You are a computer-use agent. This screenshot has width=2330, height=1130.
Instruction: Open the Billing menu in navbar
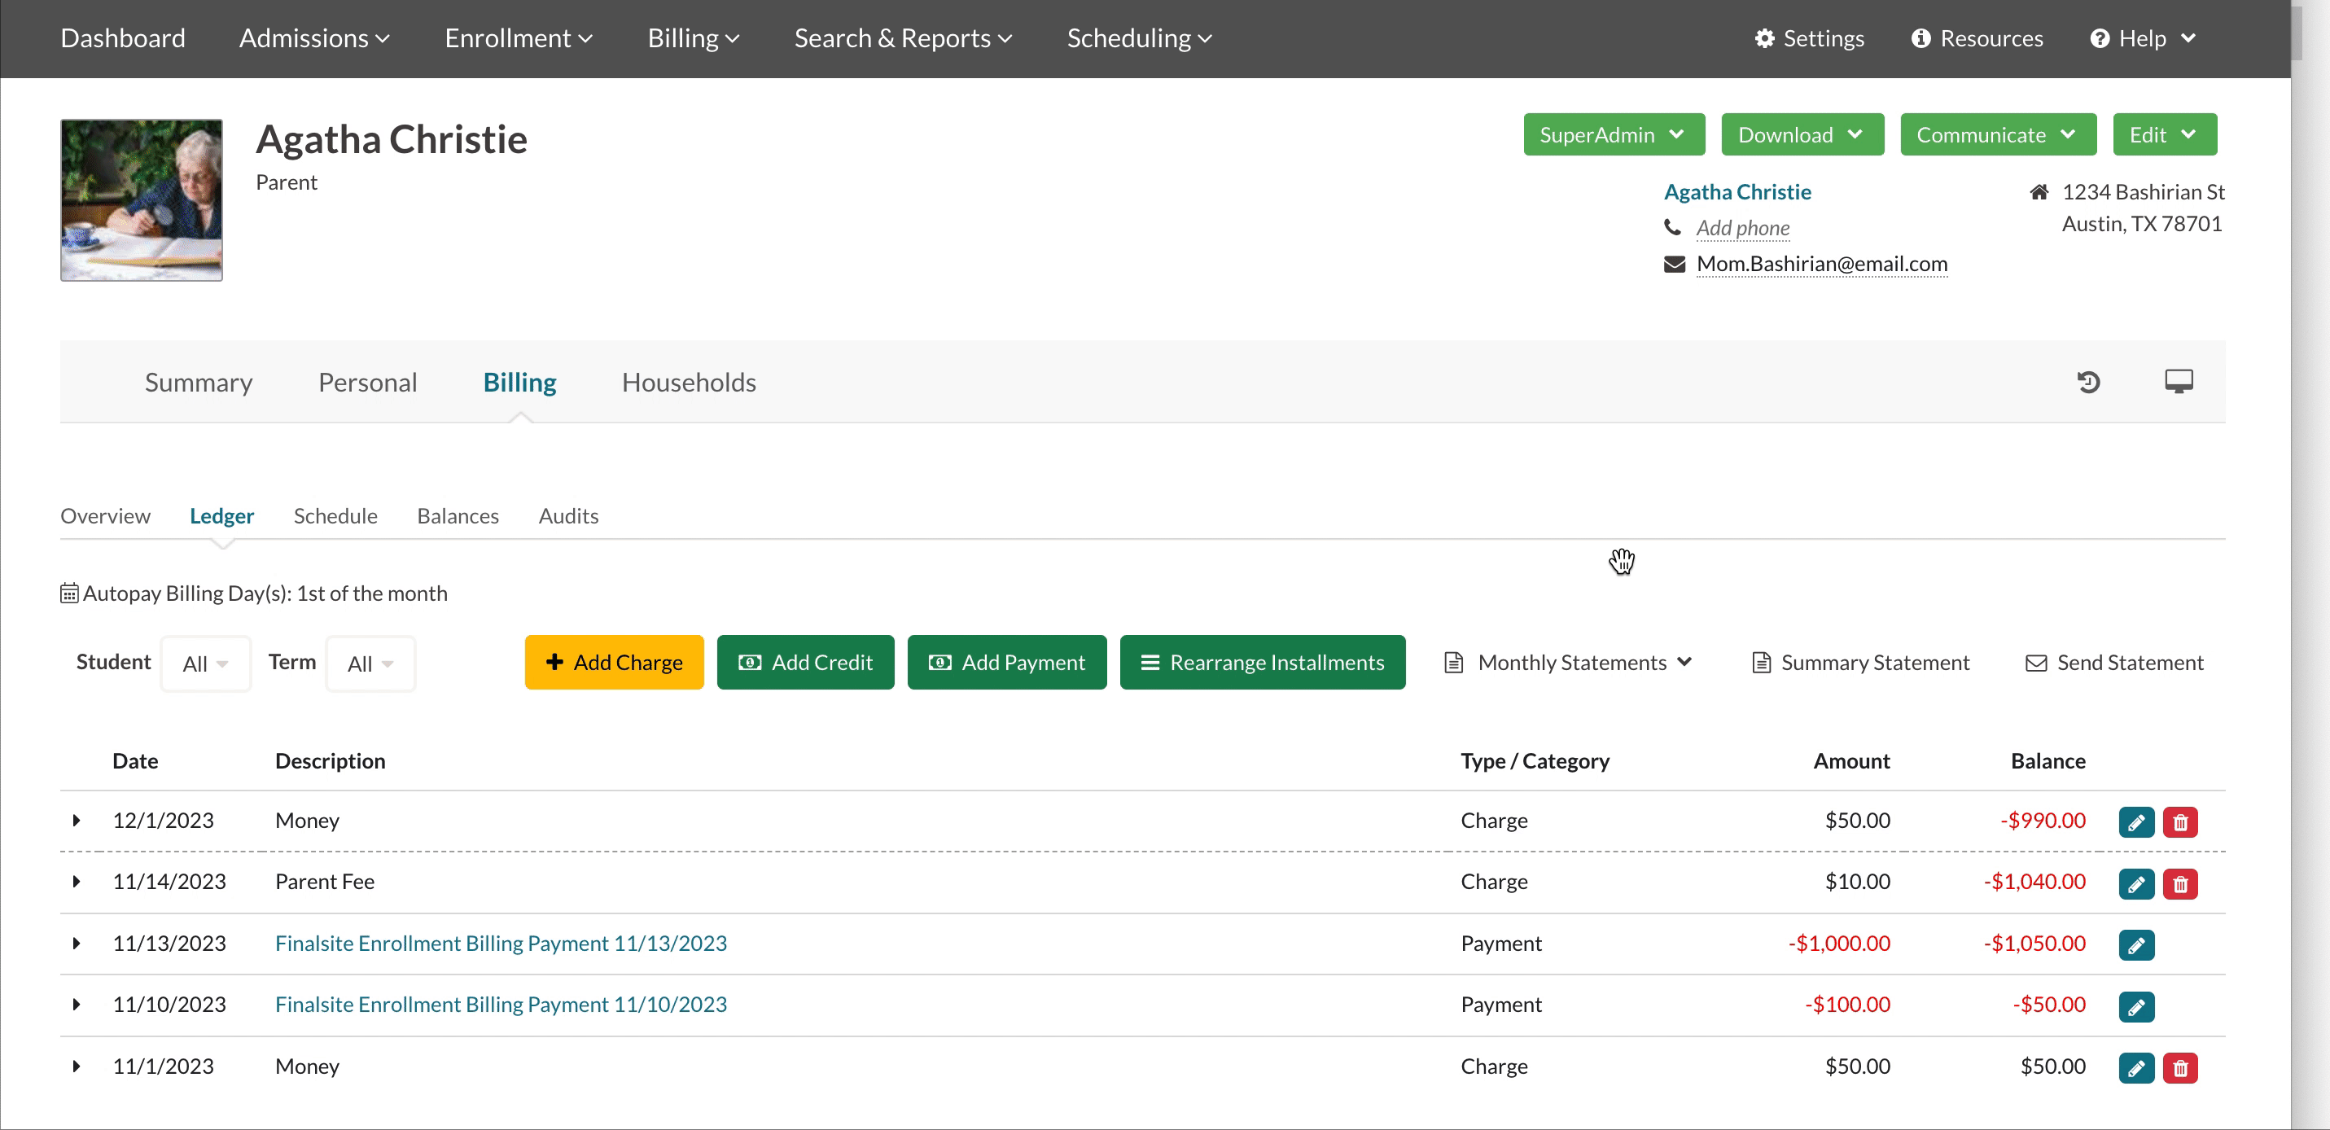pos(693,38)
